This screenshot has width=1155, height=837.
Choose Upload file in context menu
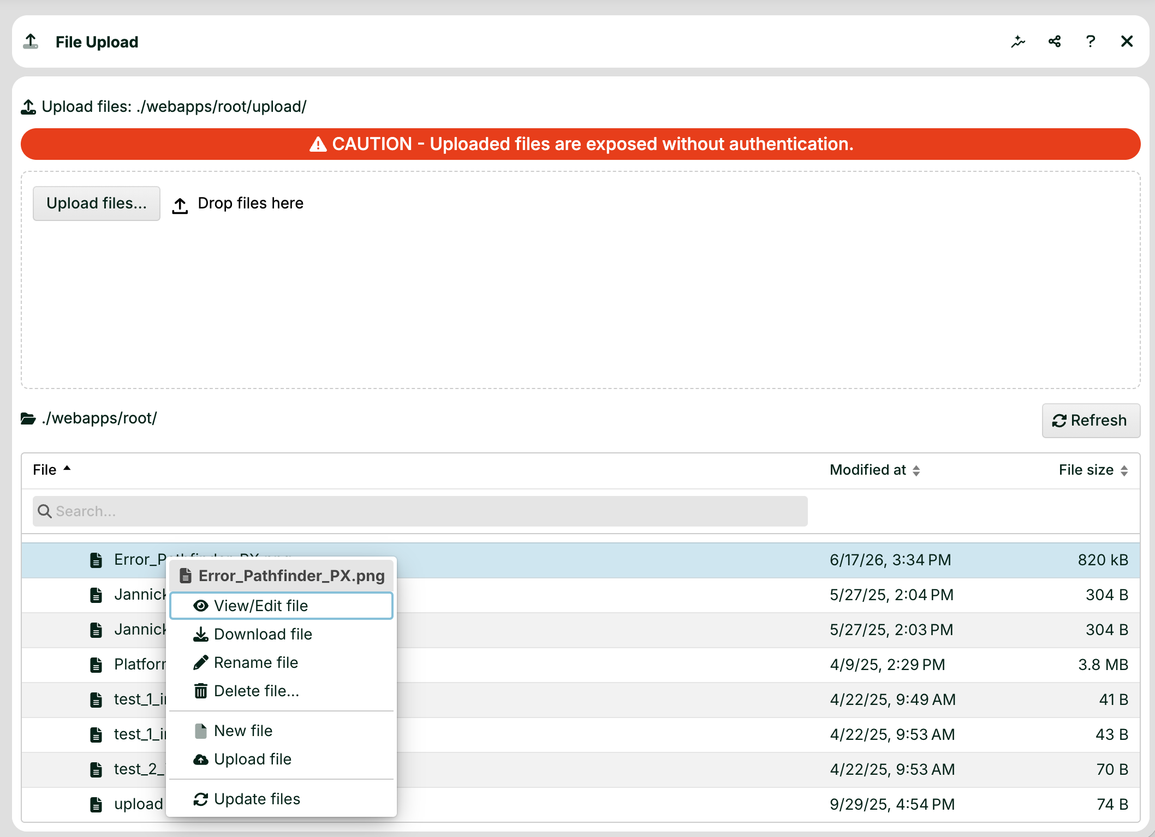coord(282,759)
